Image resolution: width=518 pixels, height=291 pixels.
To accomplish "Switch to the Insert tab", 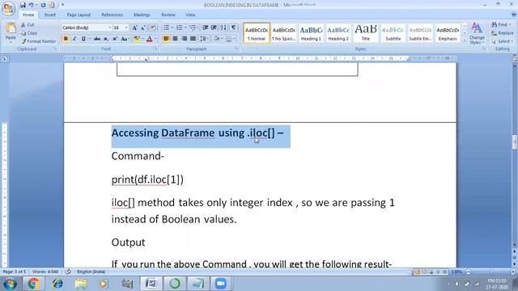I will (x=50, y=15).
